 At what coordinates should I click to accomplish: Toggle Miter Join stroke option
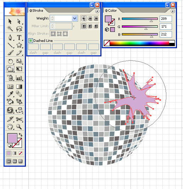84,26
